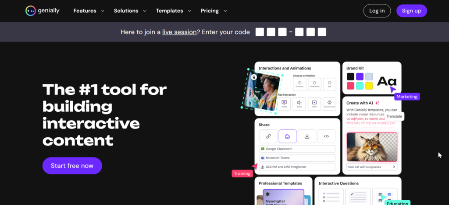Click the first session code box
Viewport: 449px width, 205px height.
260,32
